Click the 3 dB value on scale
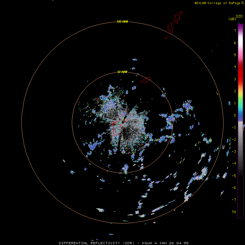This screenshot has width=245, height=245. (235, 79)
